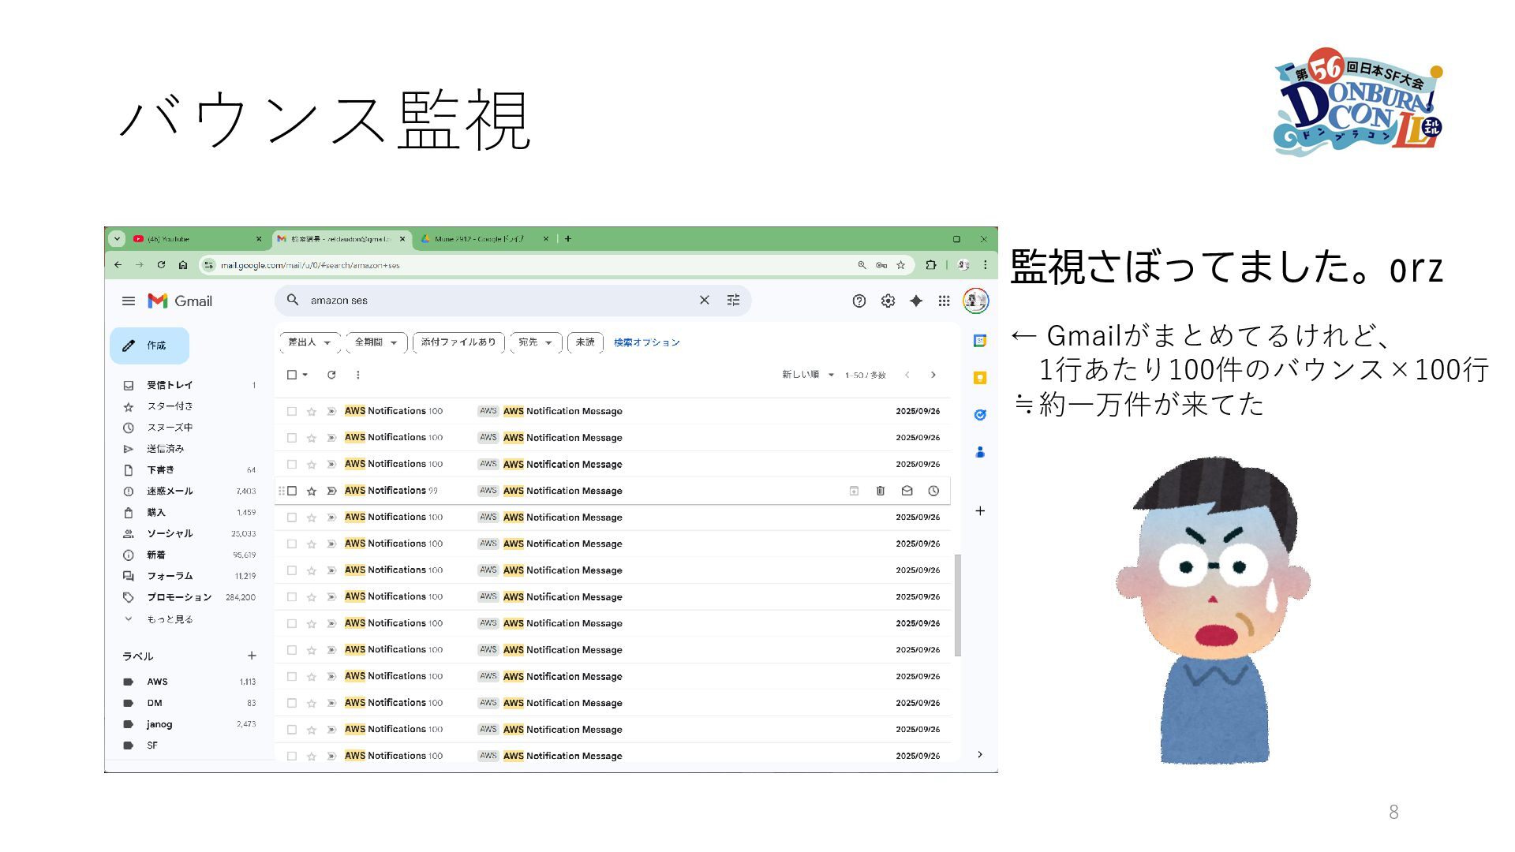
Task: Snooze the hovered email with the clock icon
Action: tap(933, 491)
